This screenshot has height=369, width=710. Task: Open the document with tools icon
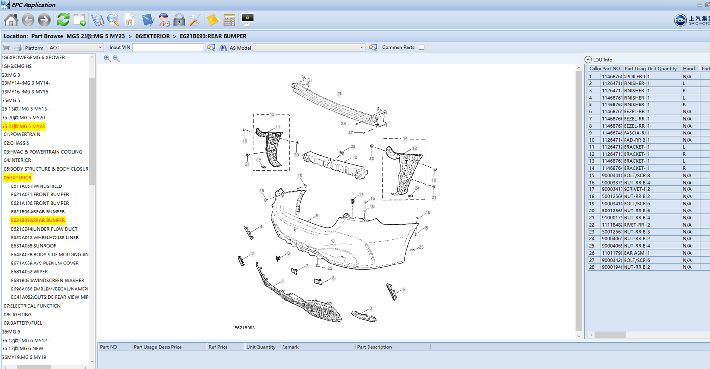tap(129, 20)
